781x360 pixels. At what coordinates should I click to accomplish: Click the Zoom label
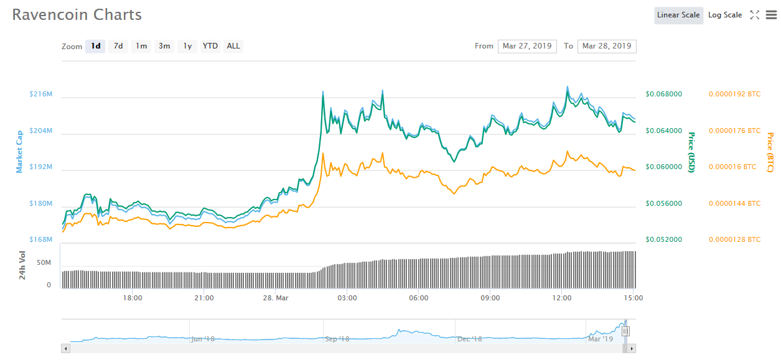coord(72,47)
